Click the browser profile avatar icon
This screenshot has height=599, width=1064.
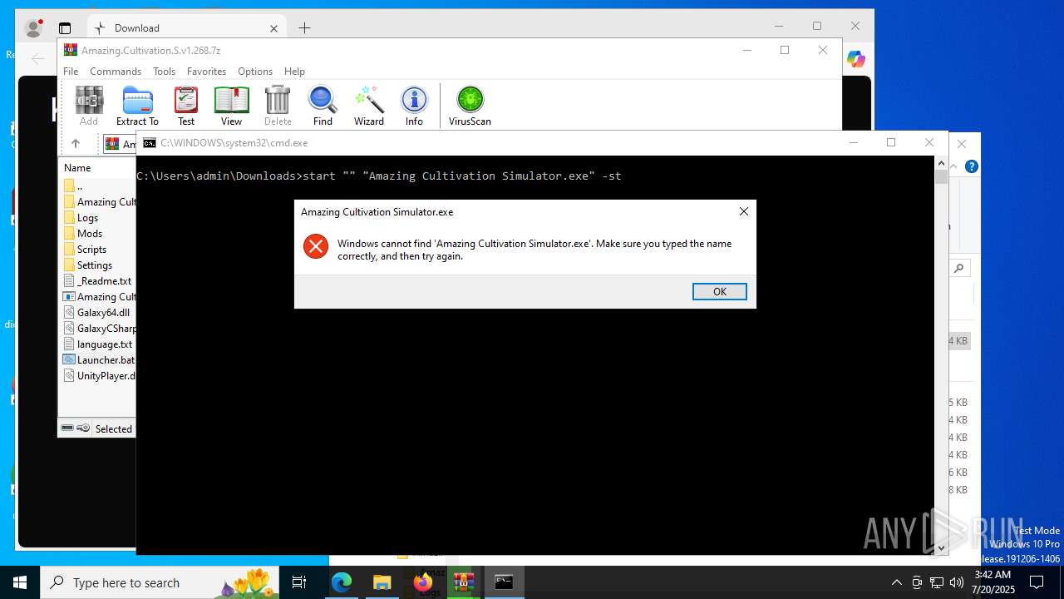[34, 28]
